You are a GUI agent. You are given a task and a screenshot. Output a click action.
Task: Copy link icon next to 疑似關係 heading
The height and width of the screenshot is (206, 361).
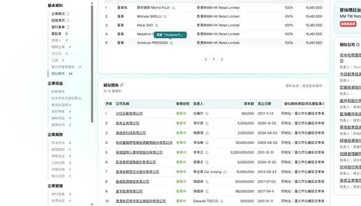[122, 85]
